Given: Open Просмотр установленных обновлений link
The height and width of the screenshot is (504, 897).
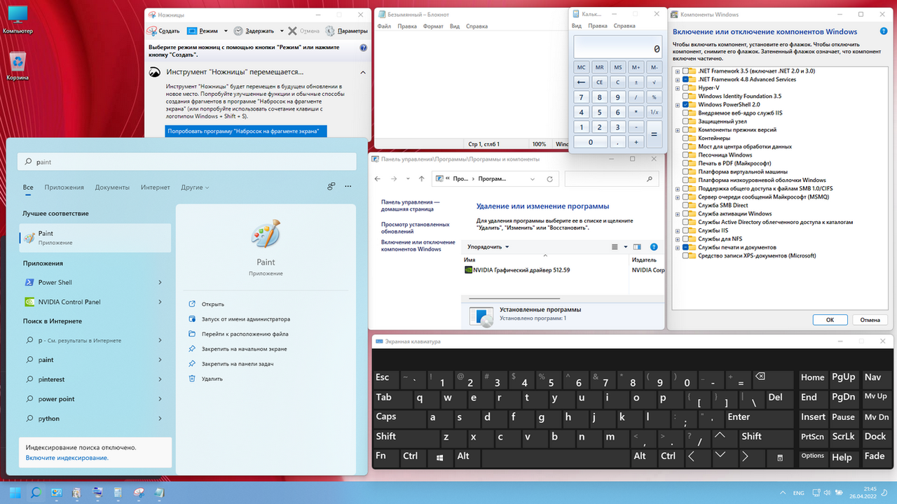Looking at the screenshot, I should 415,227.
